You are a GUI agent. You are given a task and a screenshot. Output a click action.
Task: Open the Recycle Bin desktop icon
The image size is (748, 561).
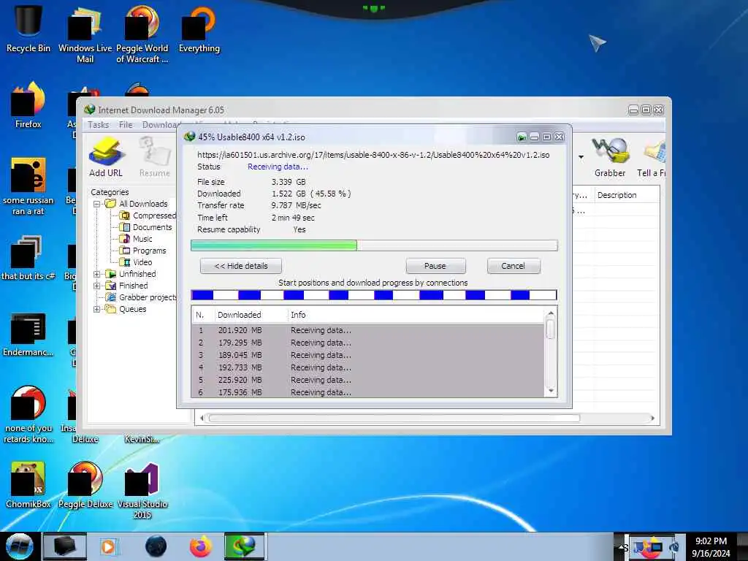(x=28, y=28)
